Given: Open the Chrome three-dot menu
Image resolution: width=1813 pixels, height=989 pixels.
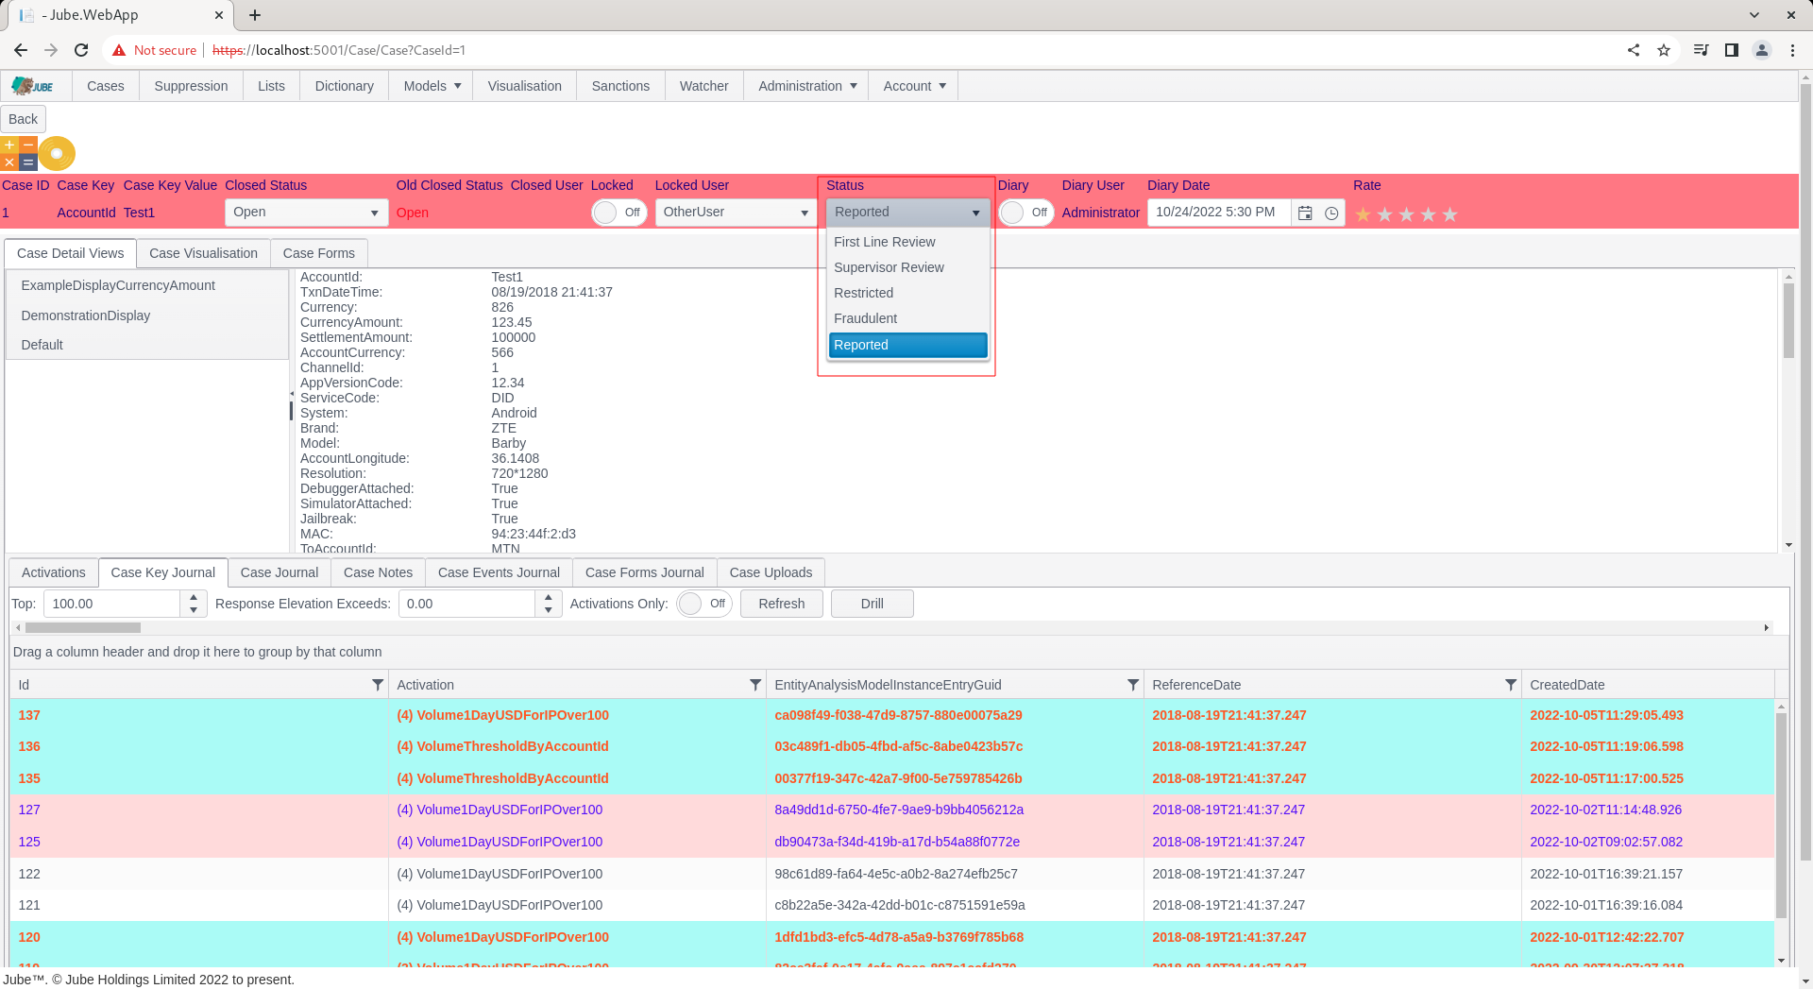Looking at the screenshot, I should coord(1792,50).
